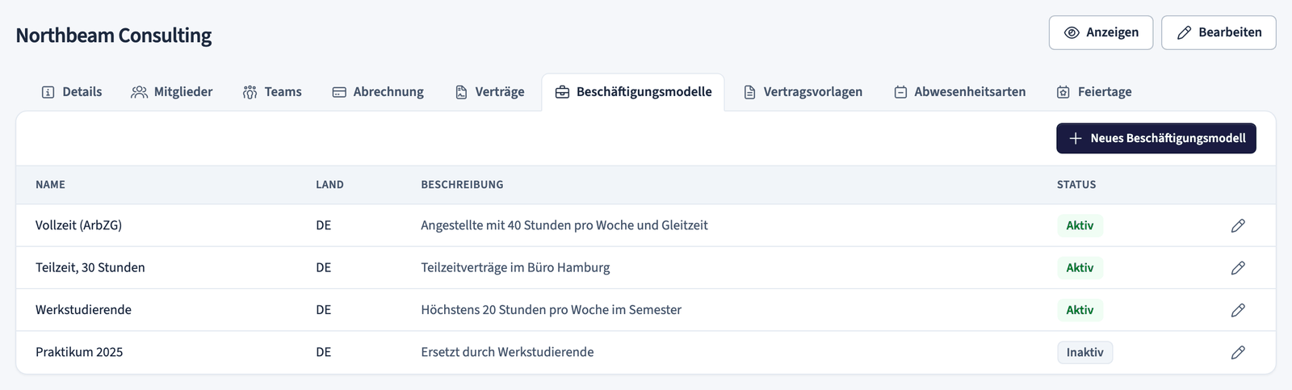The width and height of the screenshot is (1292, 390).
Task: Click 'Ersetzt durch Werkstudierende' description
Action: [x=507, y=352]
